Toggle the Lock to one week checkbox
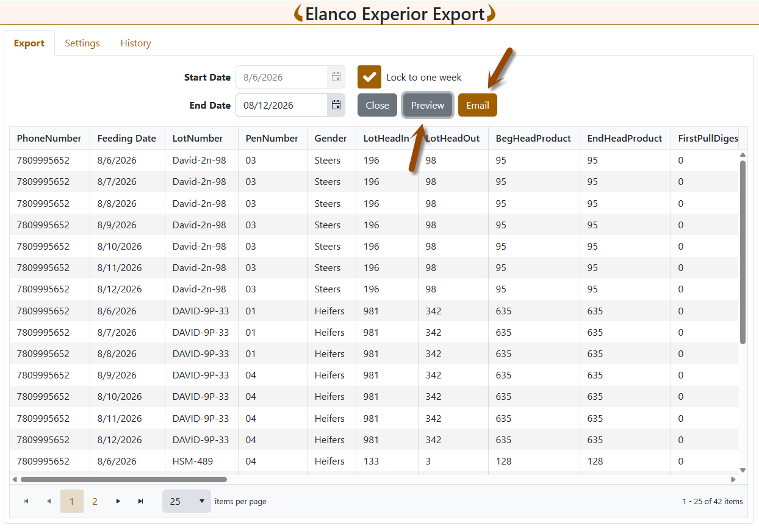The height and width of the screenshot is (528, 759). point(369,77)
